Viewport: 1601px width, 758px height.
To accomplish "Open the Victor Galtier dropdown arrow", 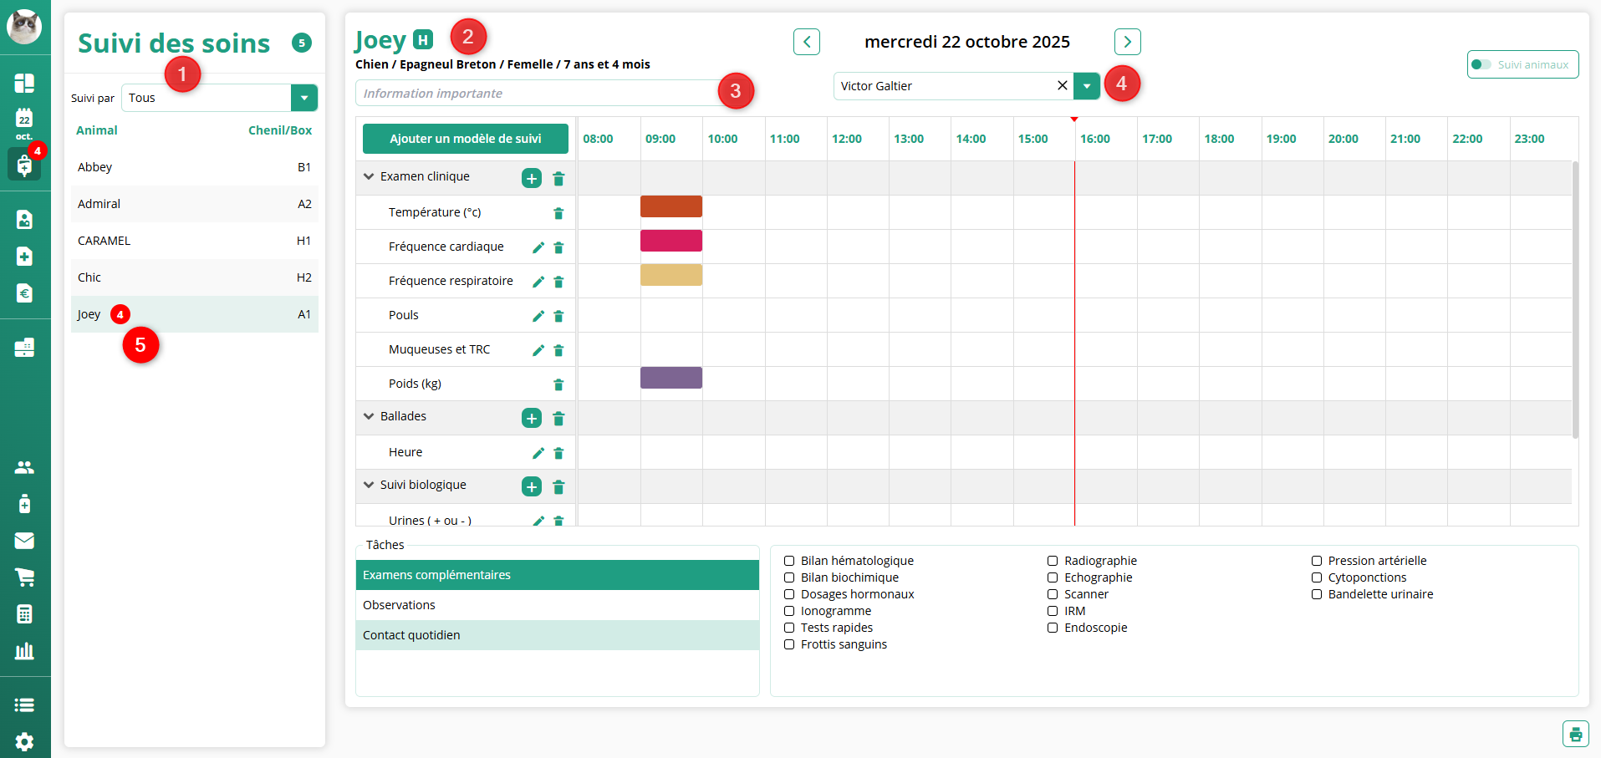I will [1087, 86].
